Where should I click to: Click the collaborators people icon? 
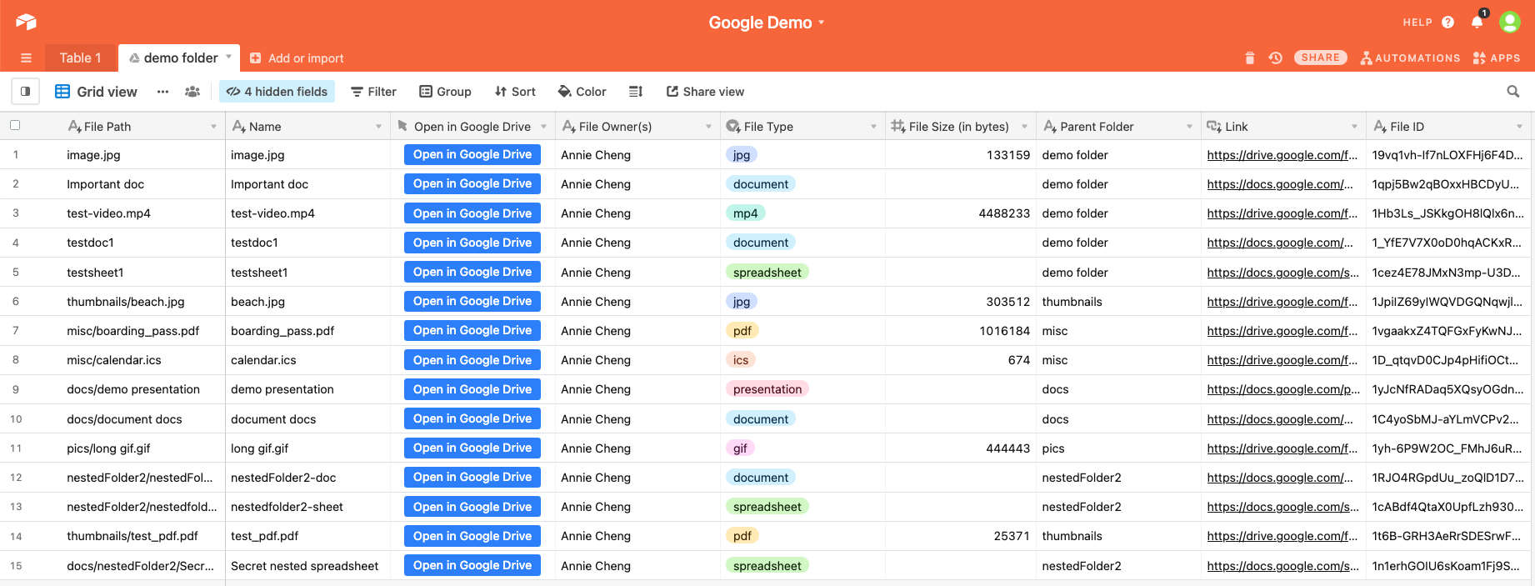pos(192,92)
